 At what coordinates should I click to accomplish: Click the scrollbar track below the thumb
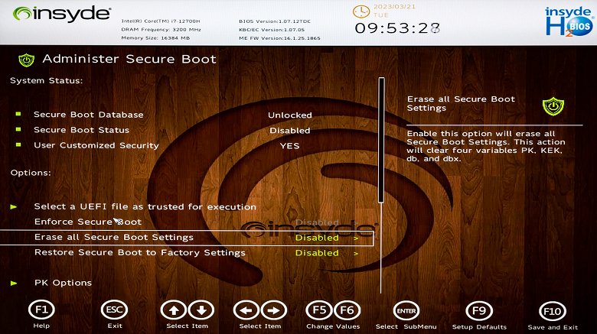click(x=381, y=248)
